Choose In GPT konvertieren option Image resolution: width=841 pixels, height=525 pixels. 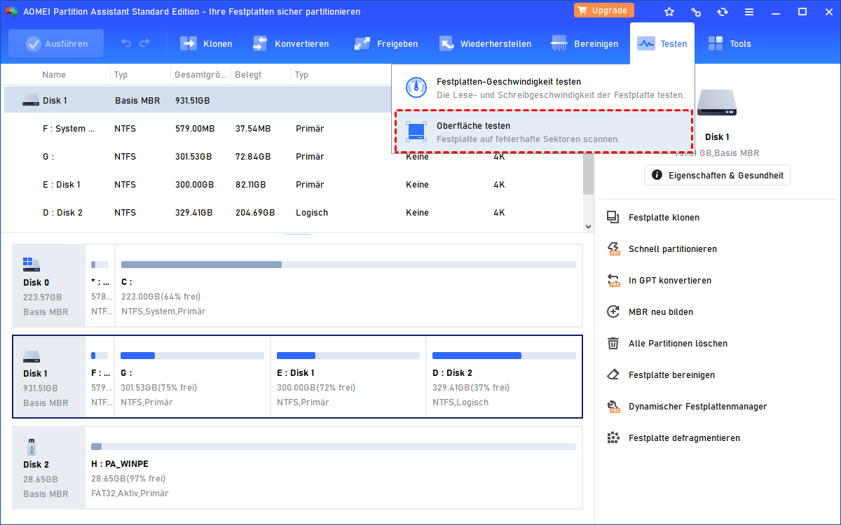pyautogui.click(x=669, y=281)
